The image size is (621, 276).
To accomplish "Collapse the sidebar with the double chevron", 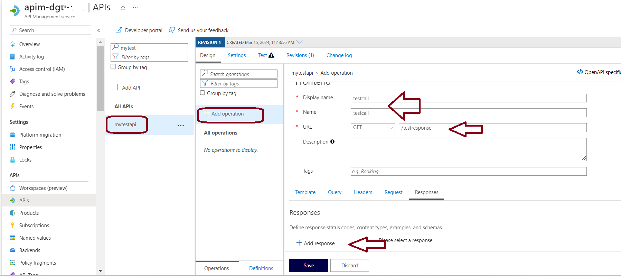I will coord(99,30).
